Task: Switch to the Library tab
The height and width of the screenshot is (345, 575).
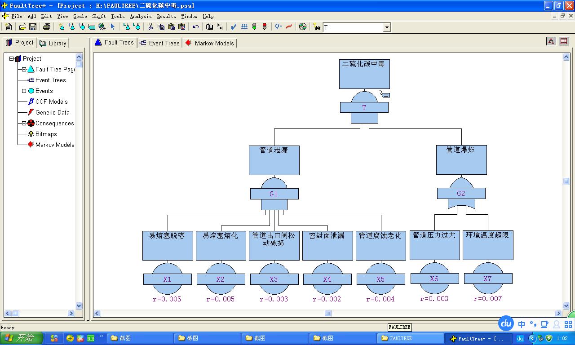Action: point(53,43)
